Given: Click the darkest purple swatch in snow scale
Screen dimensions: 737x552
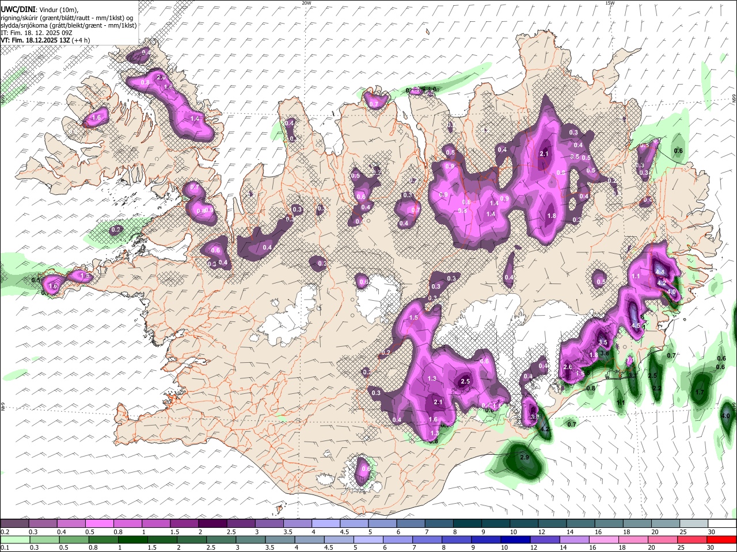Looking at the screenshot, I should click(x=212, y=523).
